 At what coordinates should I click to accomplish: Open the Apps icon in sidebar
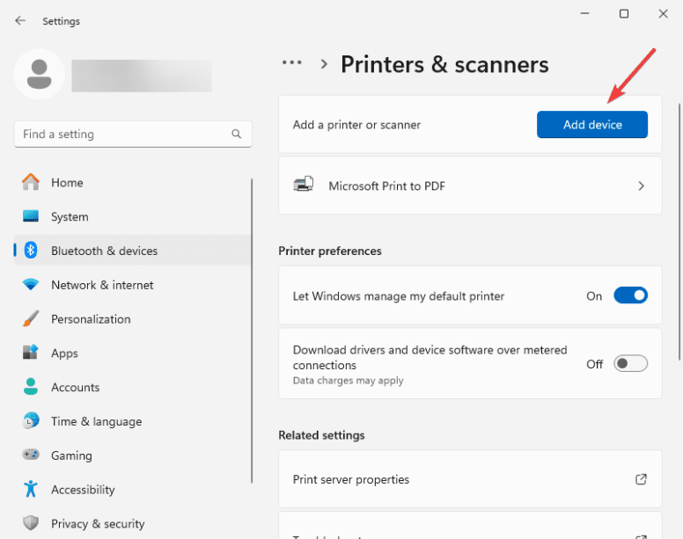[x=31, y=353]
